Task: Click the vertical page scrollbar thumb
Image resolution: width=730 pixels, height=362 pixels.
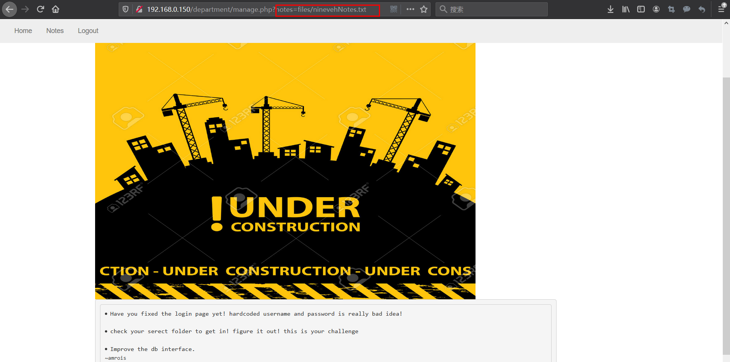Action: click(726, 216)
